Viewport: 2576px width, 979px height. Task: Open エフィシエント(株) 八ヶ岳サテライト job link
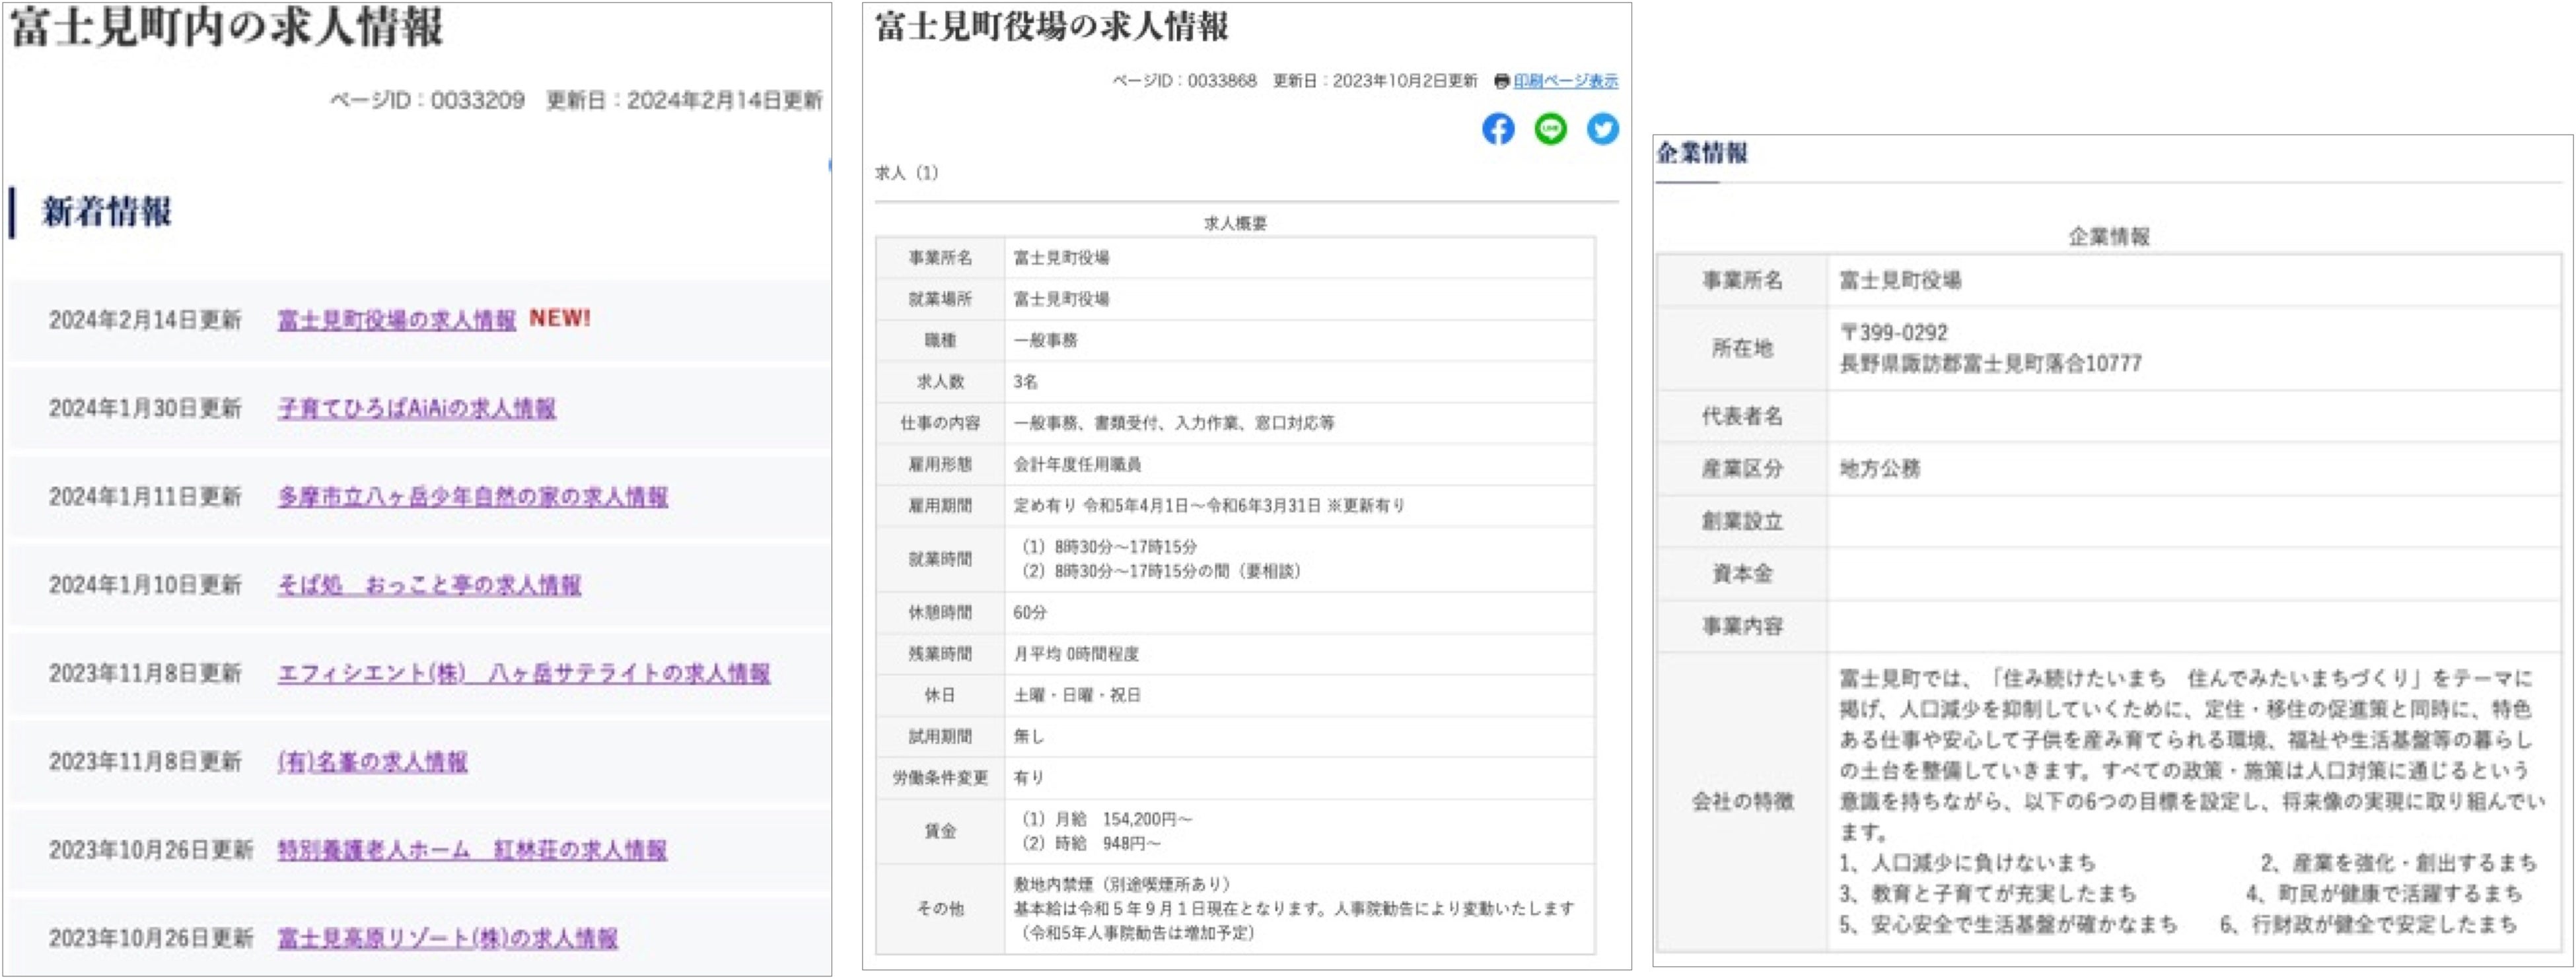[x=523, y=673]
